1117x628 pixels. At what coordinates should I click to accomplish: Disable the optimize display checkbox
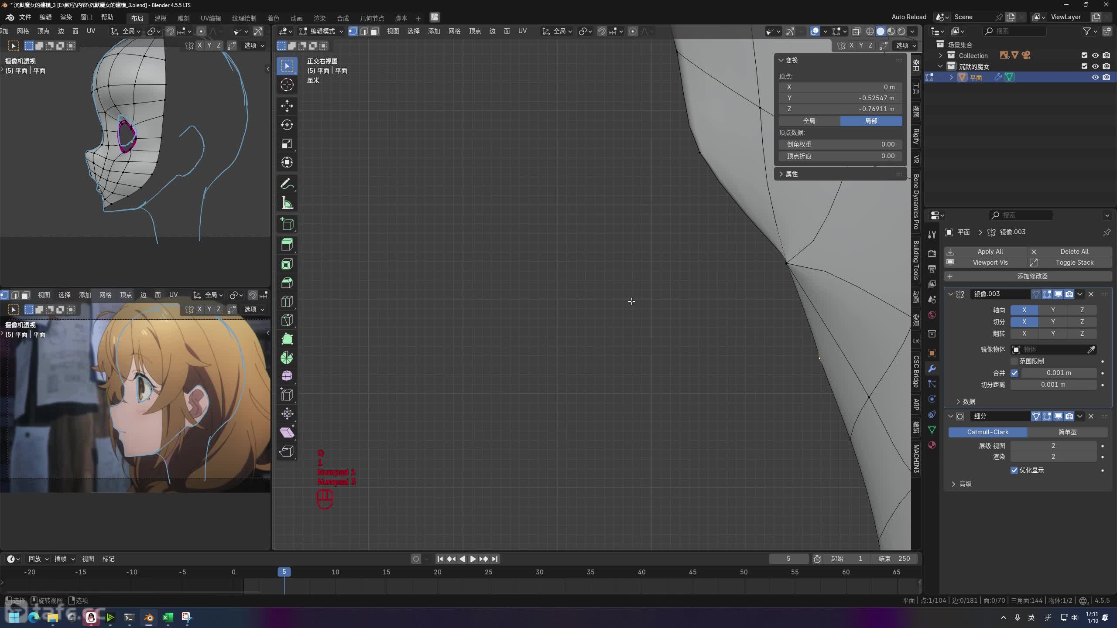[1014, 470]
